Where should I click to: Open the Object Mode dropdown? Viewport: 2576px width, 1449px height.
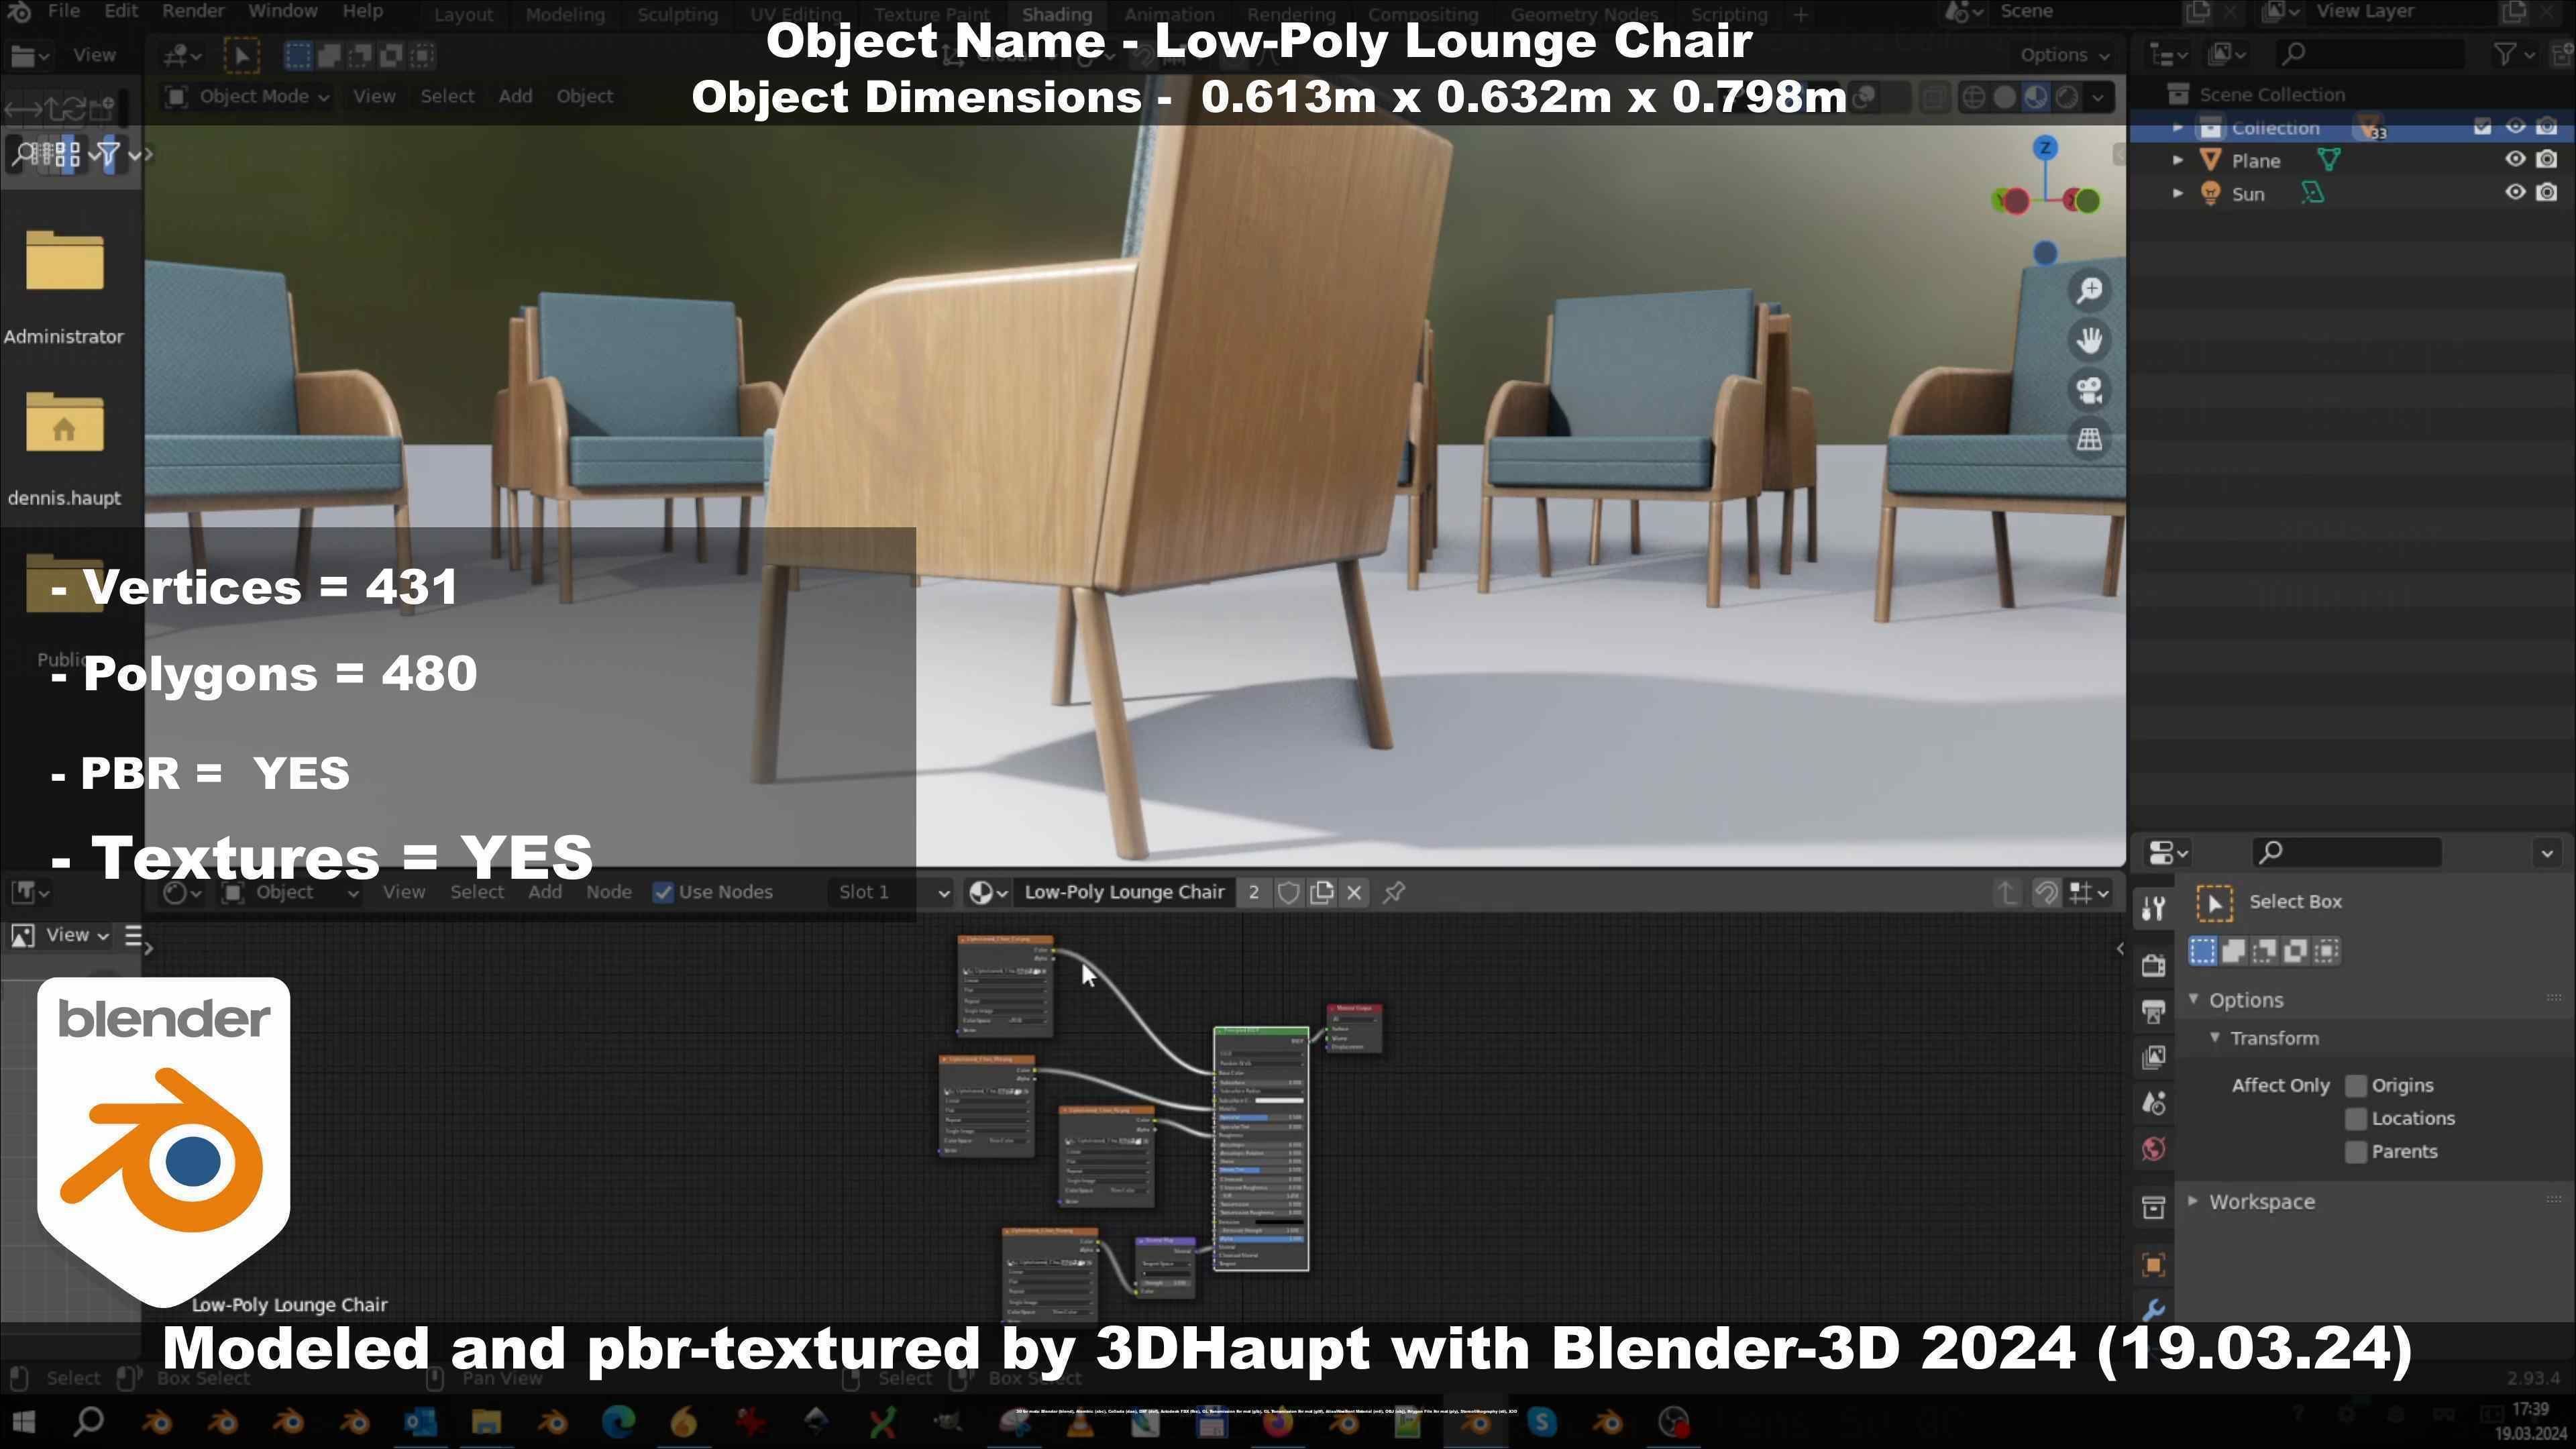pos(248,97)
